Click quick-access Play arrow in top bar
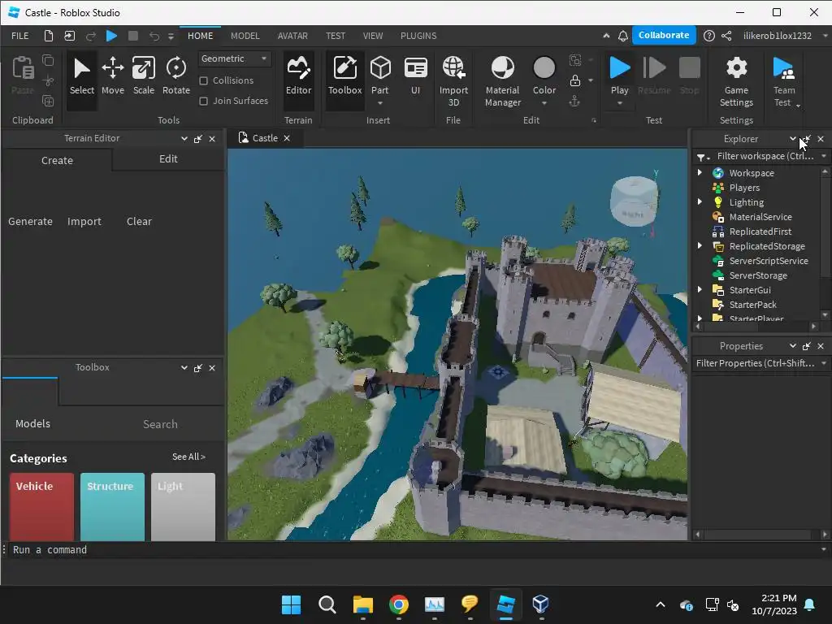The width and height of the screenshot is (832, 624). [111, 36]
